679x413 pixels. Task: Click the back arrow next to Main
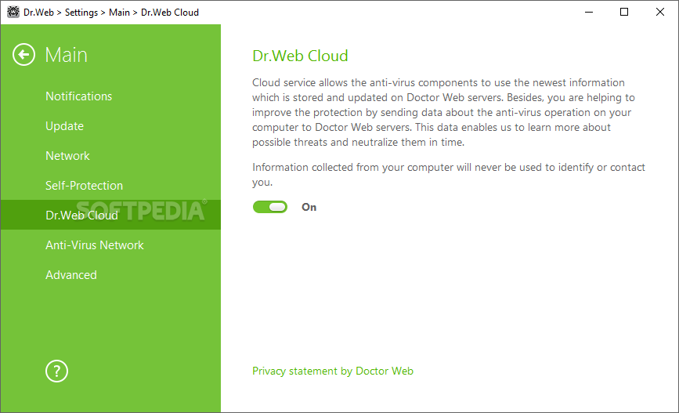[x=24, y=55]
